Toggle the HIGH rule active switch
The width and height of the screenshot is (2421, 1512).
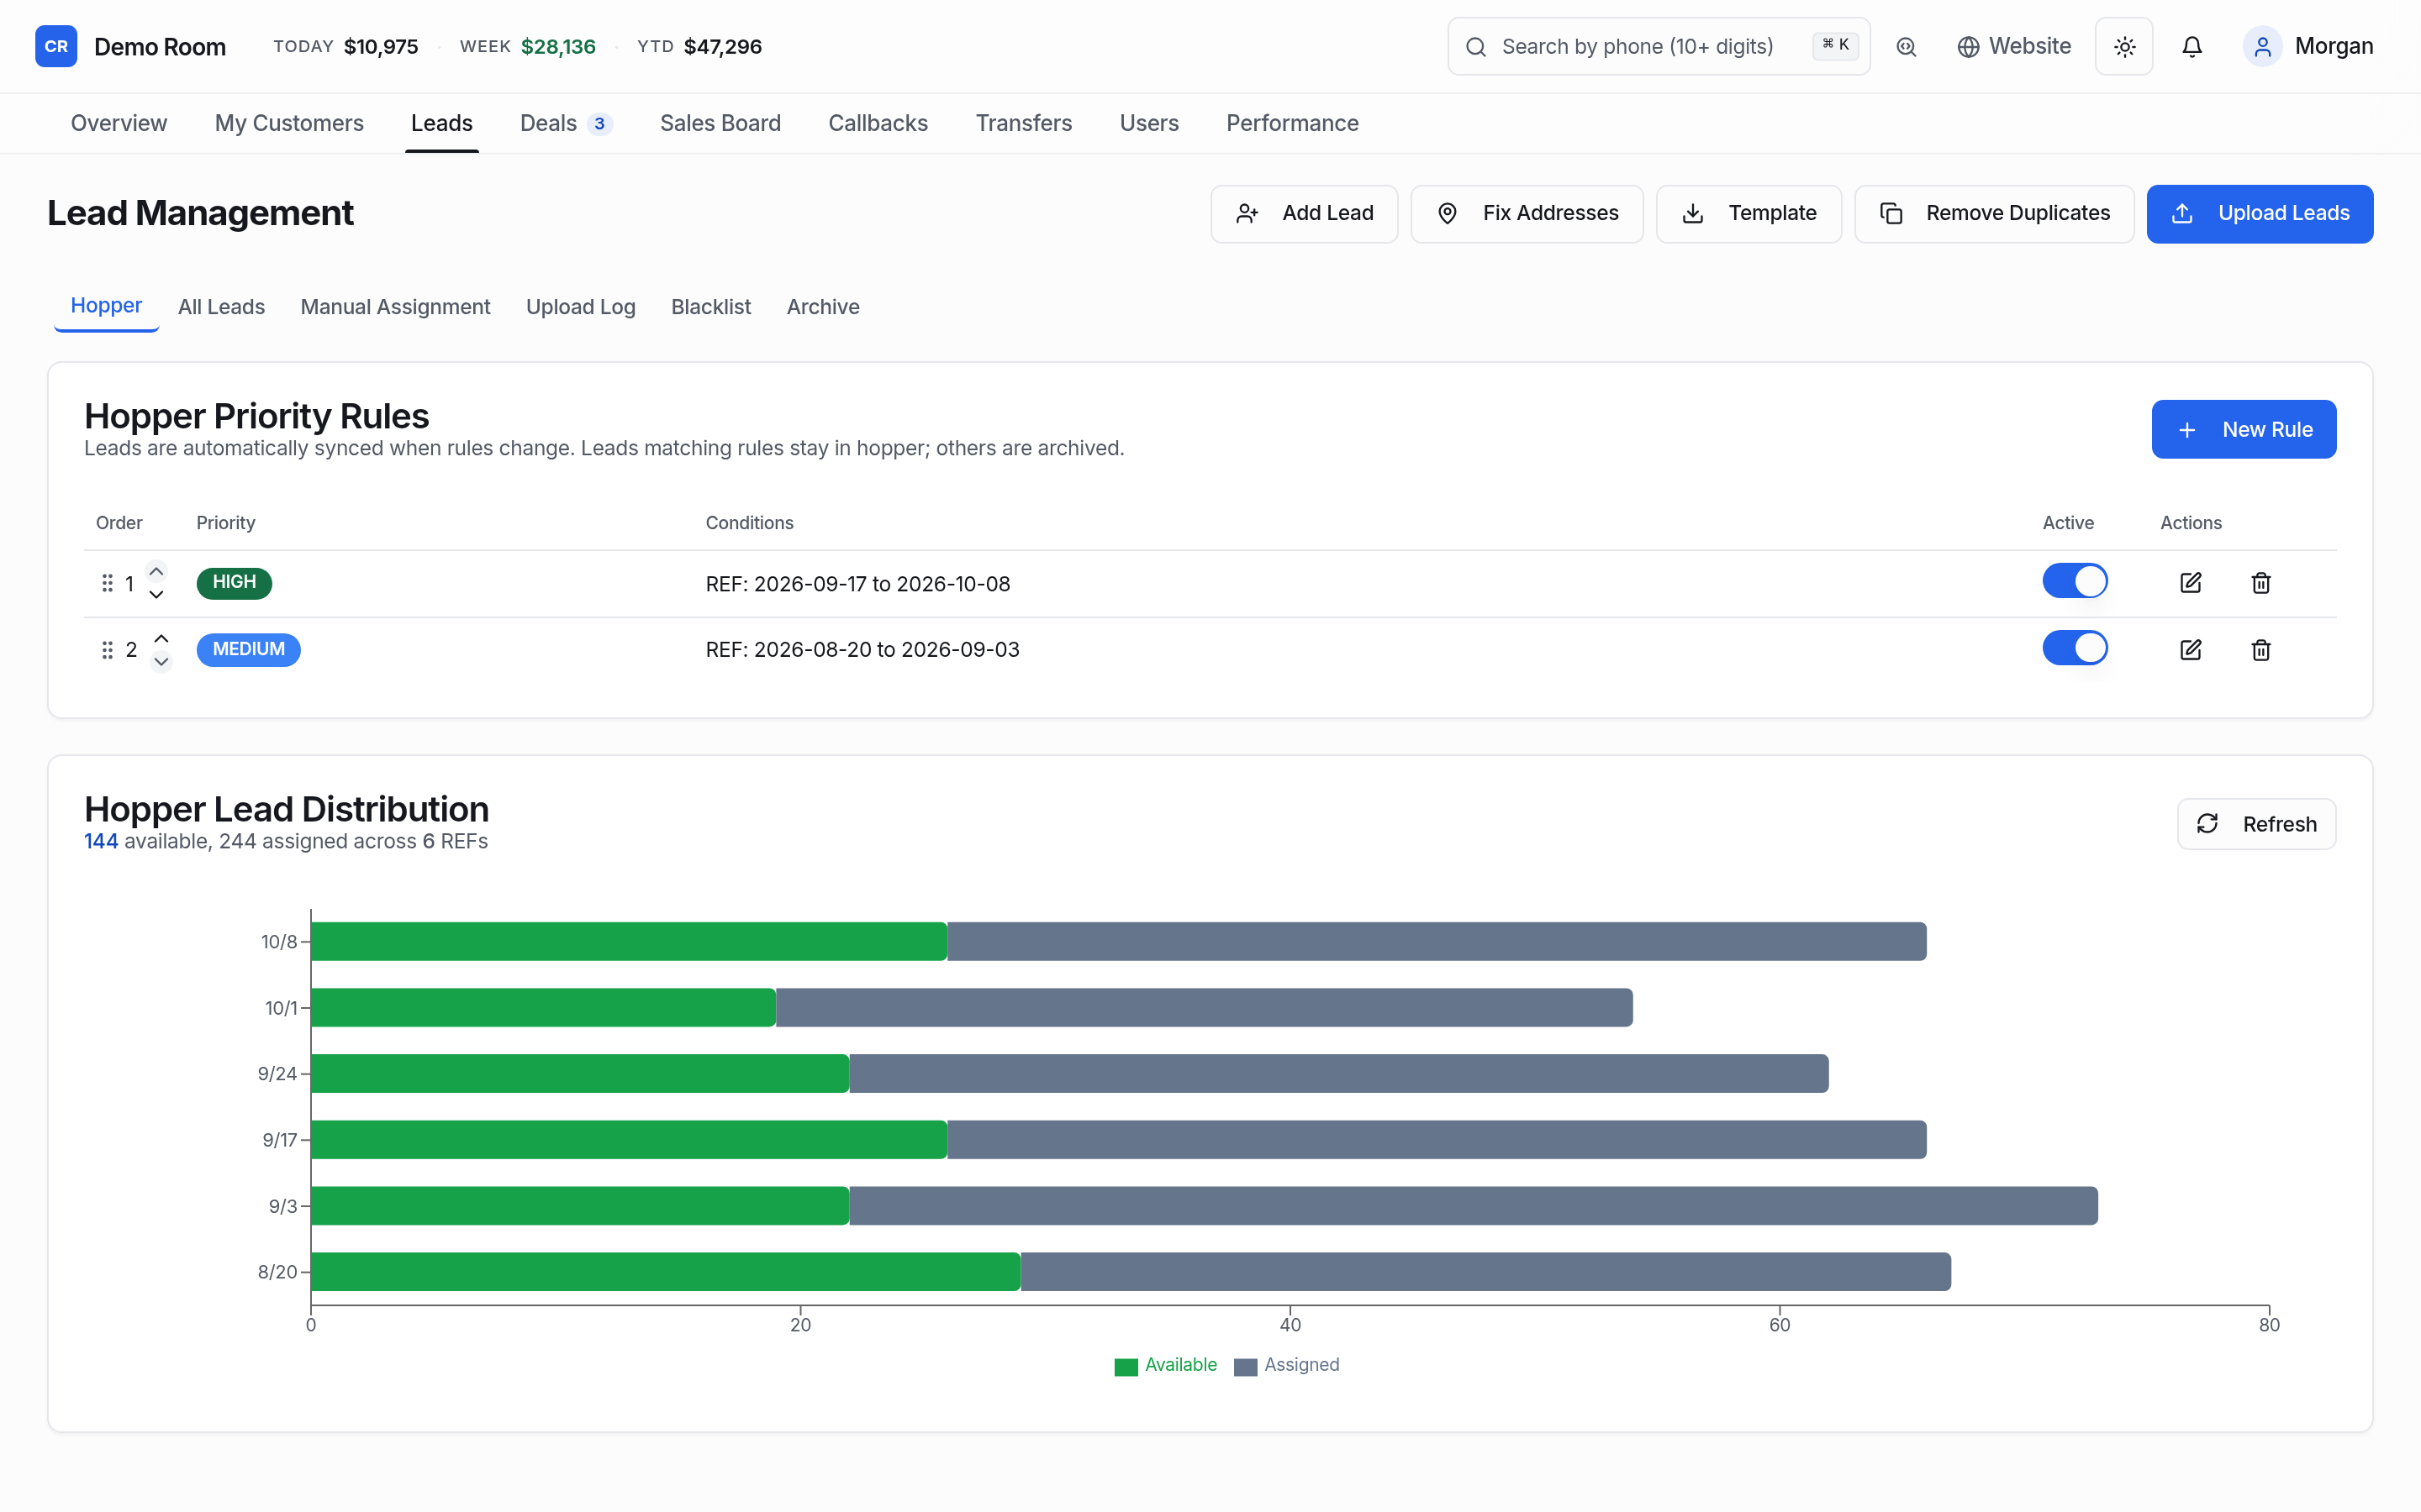coord(2075,581)
